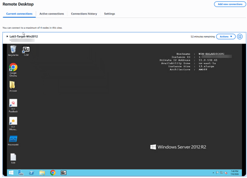
Task: Open Chrome from the taskbar
Action: [x=53, y=173]
